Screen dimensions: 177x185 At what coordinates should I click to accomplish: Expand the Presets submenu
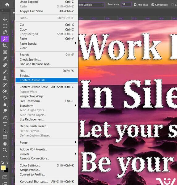(x=47, y=154)
